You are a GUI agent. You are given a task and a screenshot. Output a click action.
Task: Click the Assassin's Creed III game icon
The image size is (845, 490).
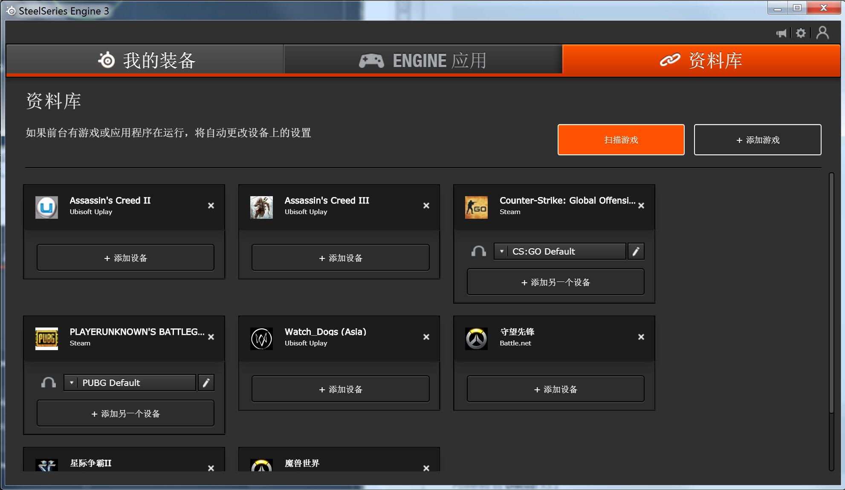point(261,207)
